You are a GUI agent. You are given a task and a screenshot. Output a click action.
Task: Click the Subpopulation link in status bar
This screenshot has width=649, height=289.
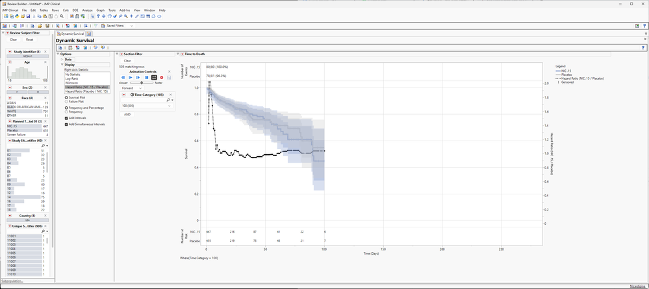coord(12,281)
